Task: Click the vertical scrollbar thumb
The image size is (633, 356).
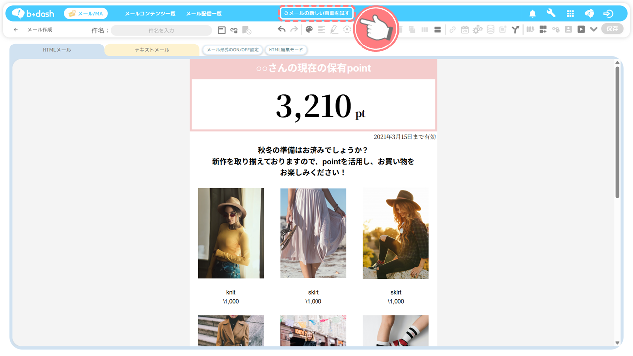Action: [x=617, y=131]
